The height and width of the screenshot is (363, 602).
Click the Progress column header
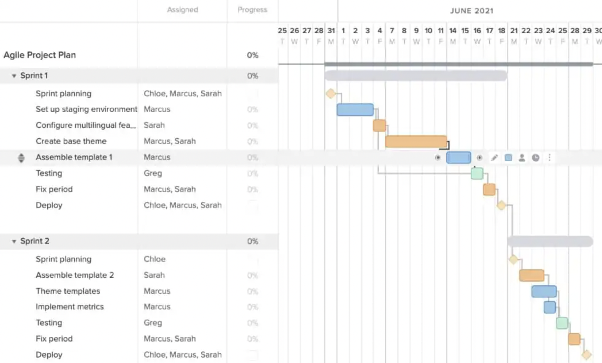coord(252,10)
